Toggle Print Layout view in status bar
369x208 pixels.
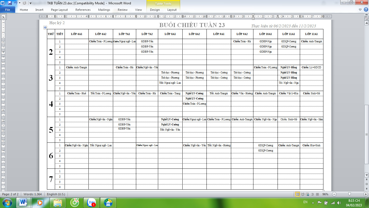[x=298, y=194]
